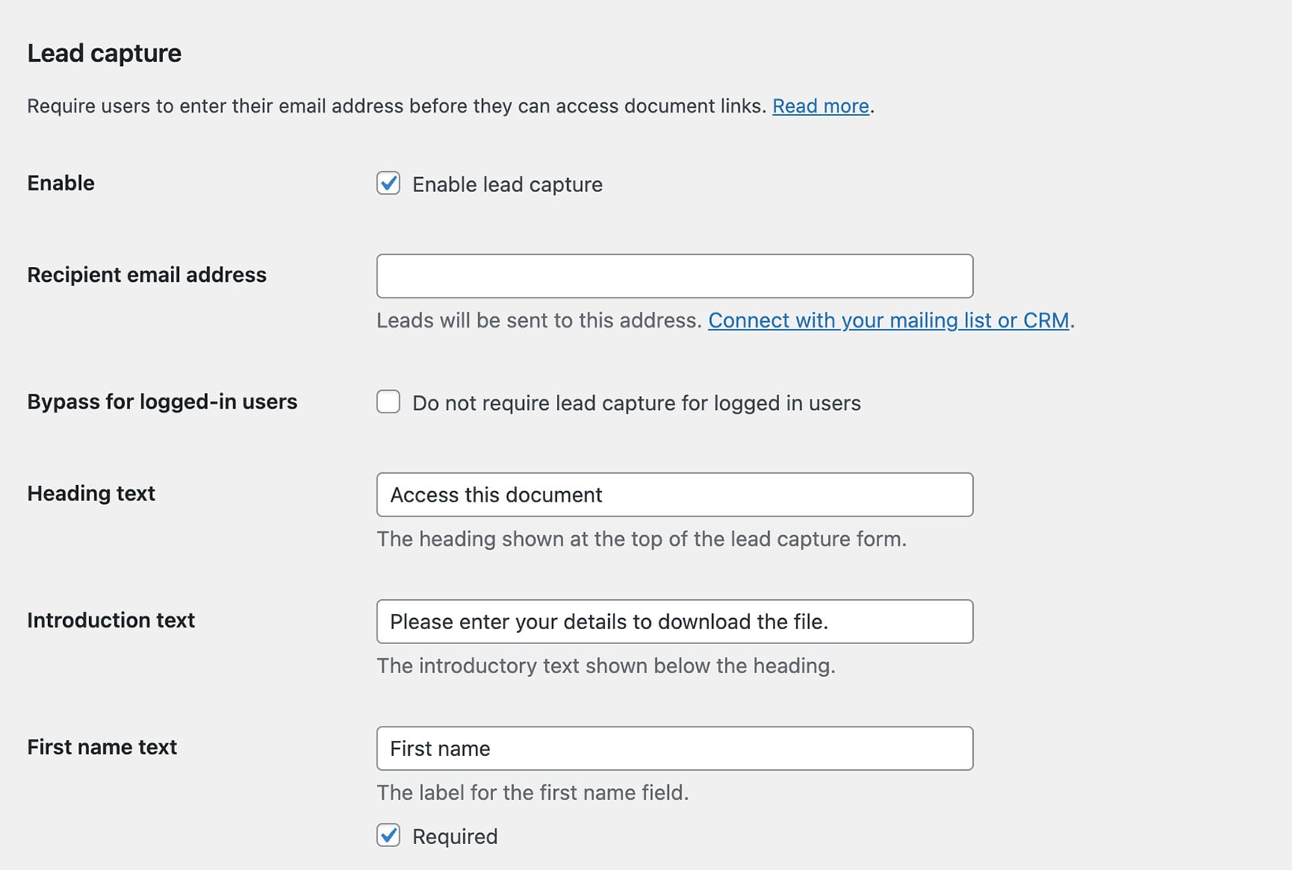This screenshot has height=870, width=1292.
Task: Click the 'Enable lead capture' checkbox label
Action: pos(507,184)
